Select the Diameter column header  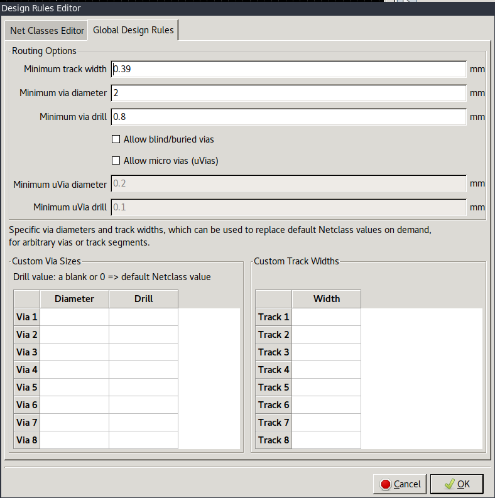[74, 299]
